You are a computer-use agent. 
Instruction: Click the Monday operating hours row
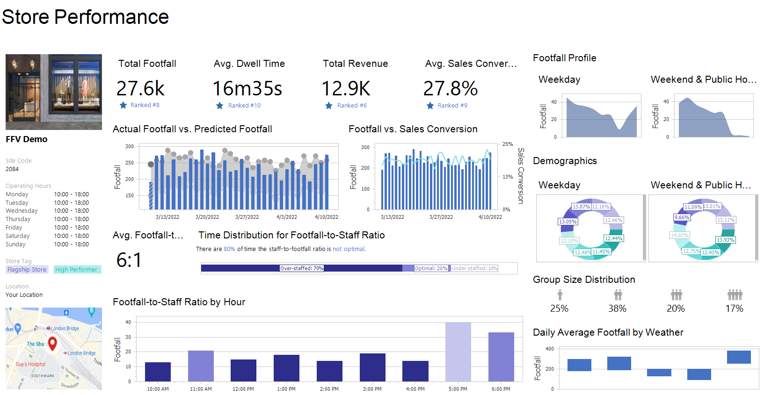(47, 194)
